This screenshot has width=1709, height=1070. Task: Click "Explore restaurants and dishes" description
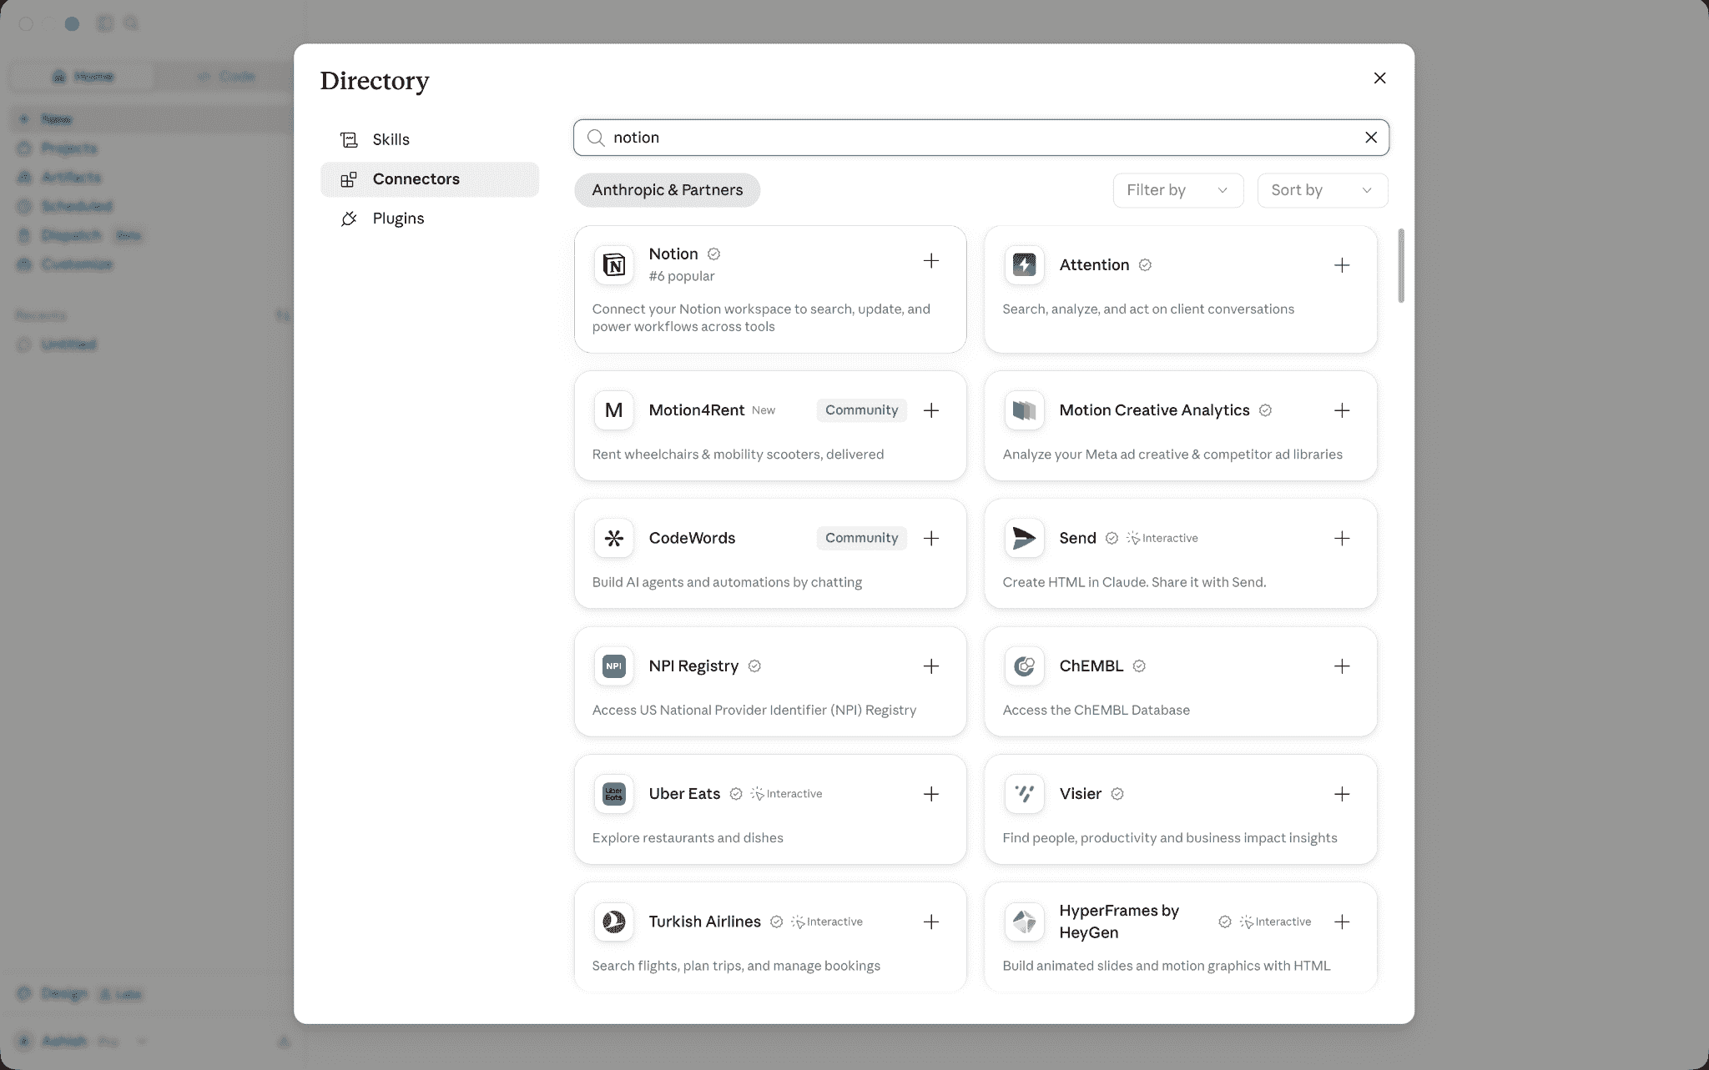pyautogui.click(x=688, y=838)
